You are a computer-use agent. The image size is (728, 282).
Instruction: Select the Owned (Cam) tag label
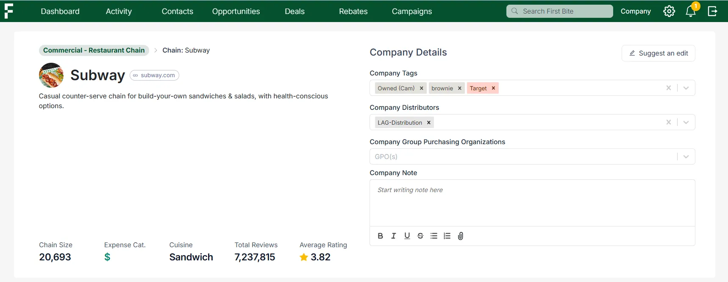pyautogui.click(x=396, y=88)
